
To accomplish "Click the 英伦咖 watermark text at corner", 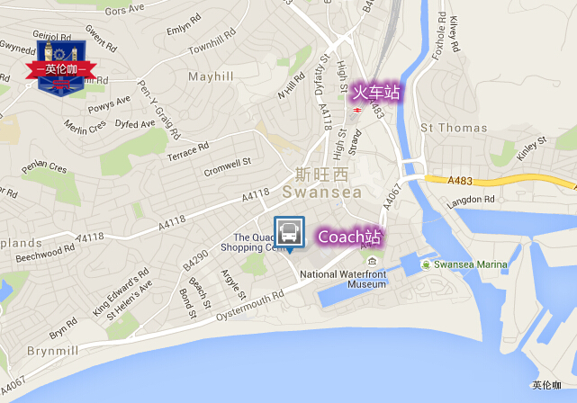I will [x=546, y=385].
